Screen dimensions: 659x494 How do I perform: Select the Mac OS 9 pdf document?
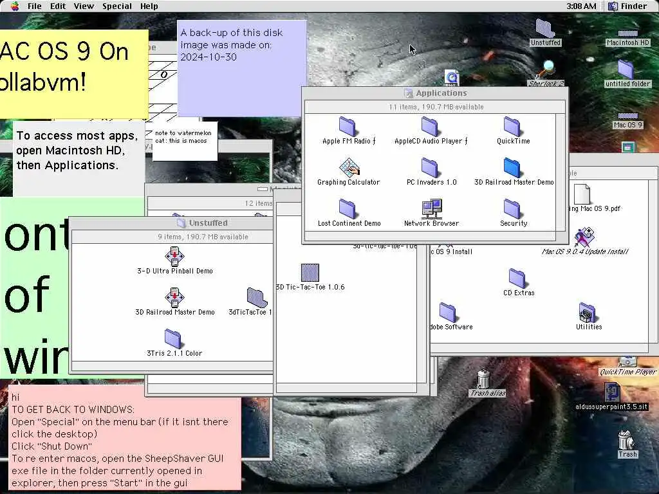click(582, 194)
